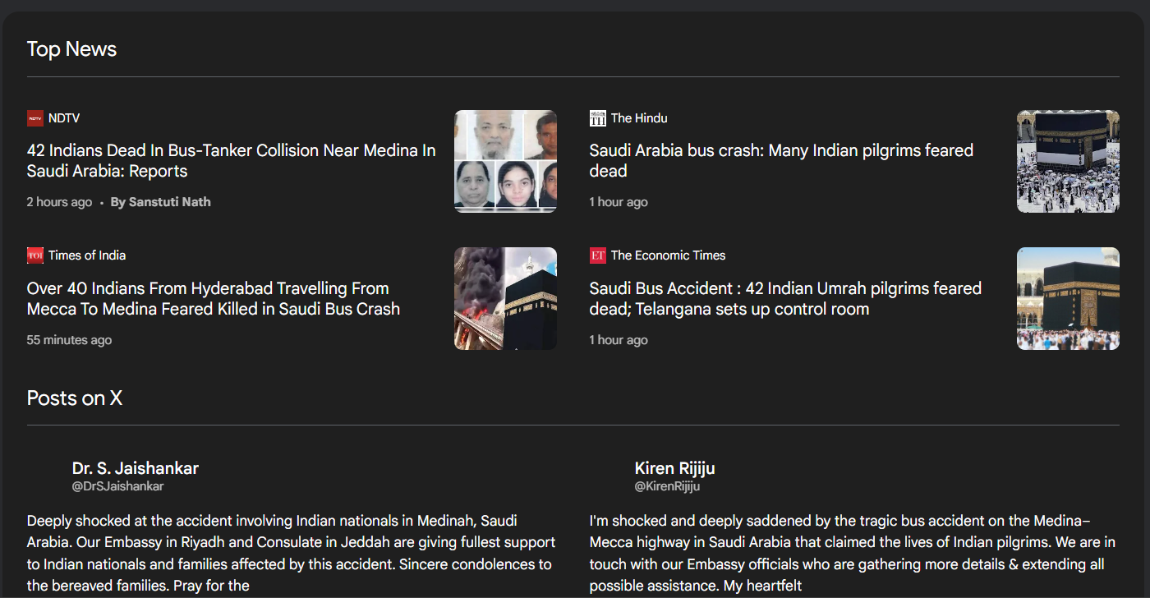Screen dimensions: 1150x598
Task: Click the @KirenRijiju handle
Action: pos(667,486)
